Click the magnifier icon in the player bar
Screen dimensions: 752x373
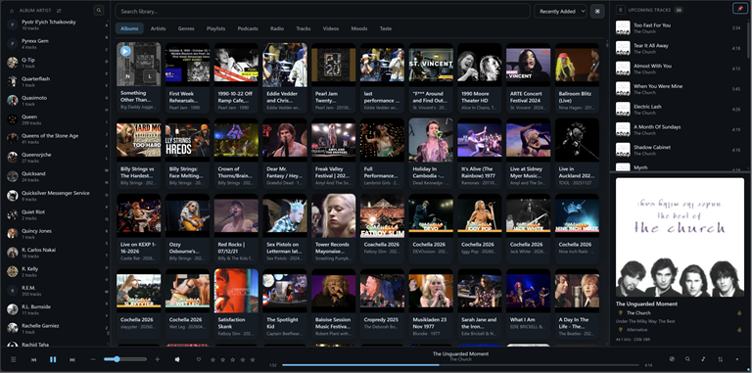[687, 358]
